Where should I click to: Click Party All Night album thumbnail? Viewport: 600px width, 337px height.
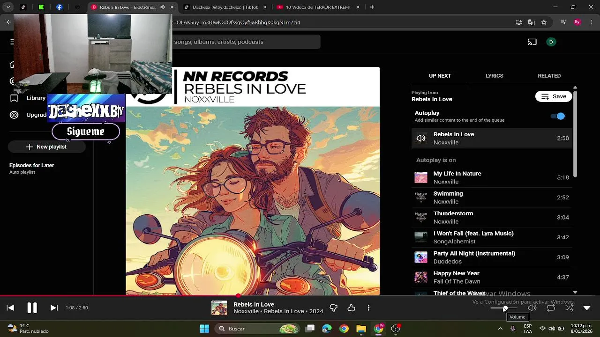coord(421,257)
